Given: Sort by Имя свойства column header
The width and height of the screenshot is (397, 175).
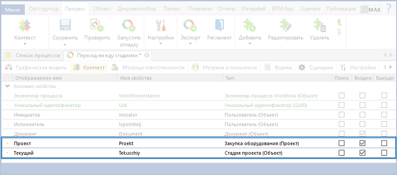Looking at the screenshot, I should (170, 78).
